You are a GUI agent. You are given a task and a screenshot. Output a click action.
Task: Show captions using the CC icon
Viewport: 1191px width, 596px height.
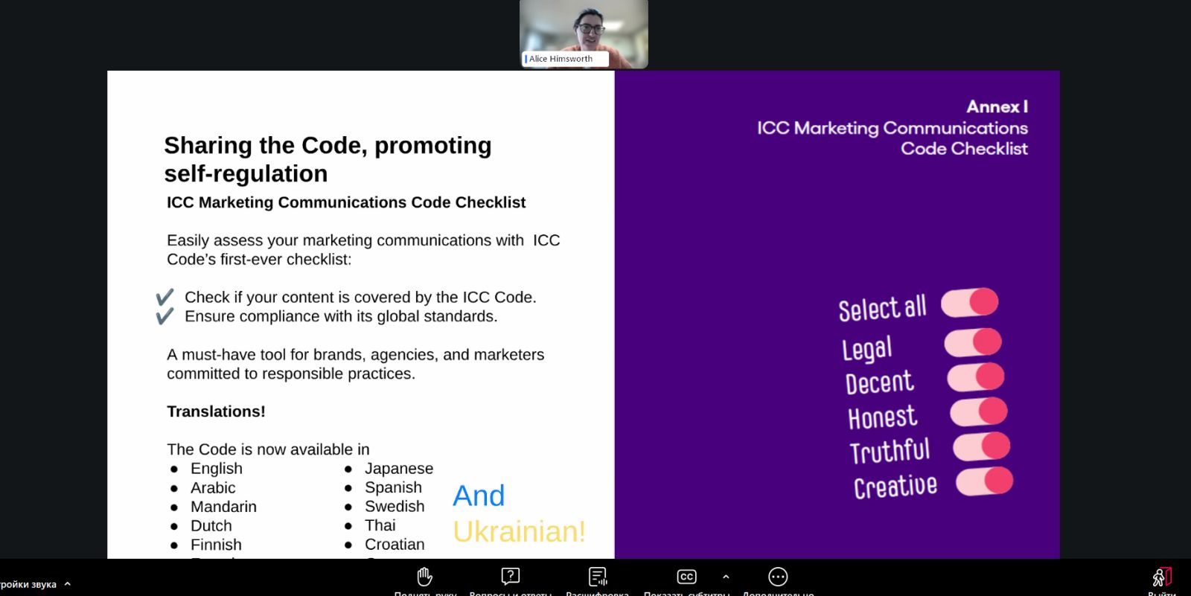[686, 577]
